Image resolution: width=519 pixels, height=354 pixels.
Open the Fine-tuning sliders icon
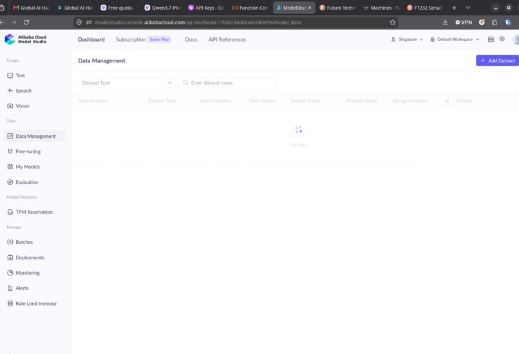10,151
